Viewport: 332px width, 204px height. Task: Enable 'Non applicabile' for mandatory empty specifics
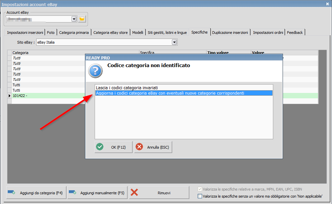click(x=200, y=196)
